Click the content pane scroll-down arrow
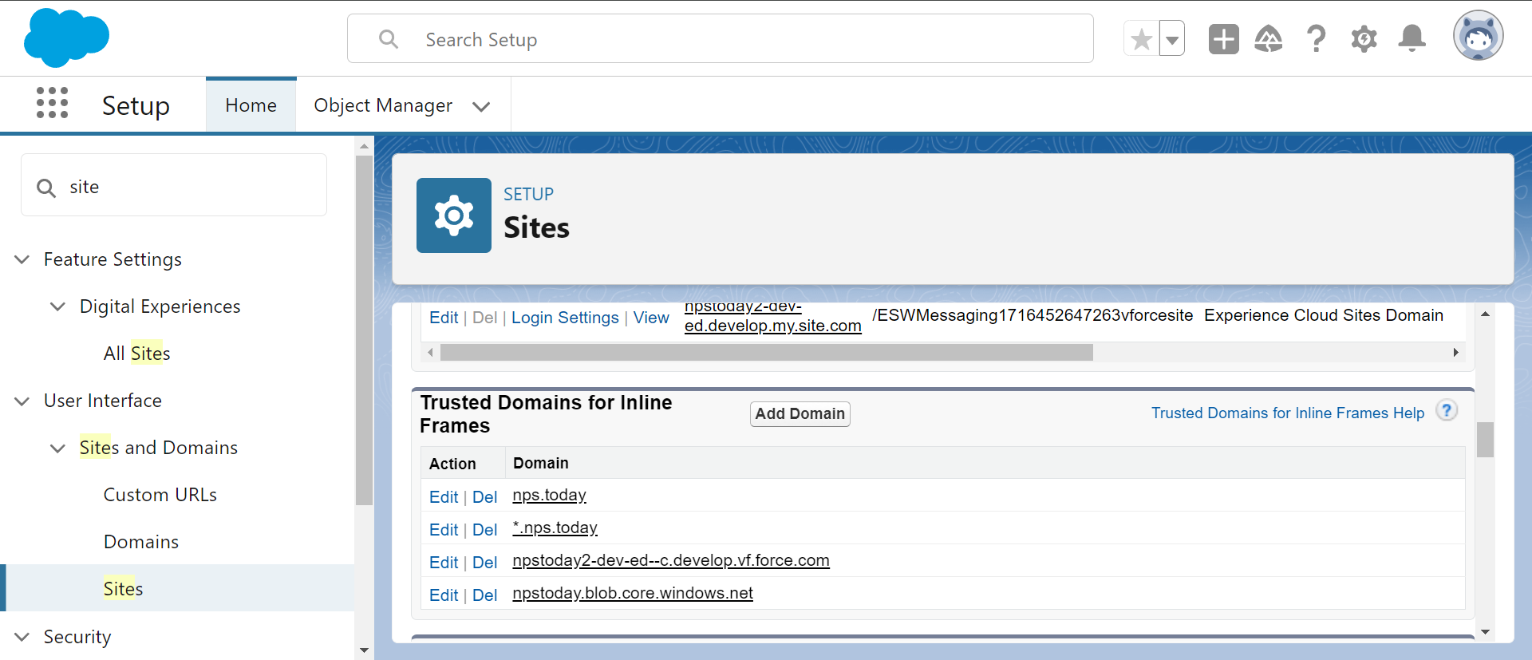Screen dimensions: 1532x660 [1485, 632]
